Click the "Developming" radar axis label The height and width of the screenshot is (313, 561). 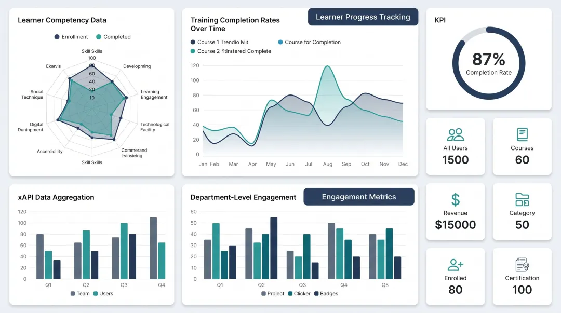coord(137,66)
